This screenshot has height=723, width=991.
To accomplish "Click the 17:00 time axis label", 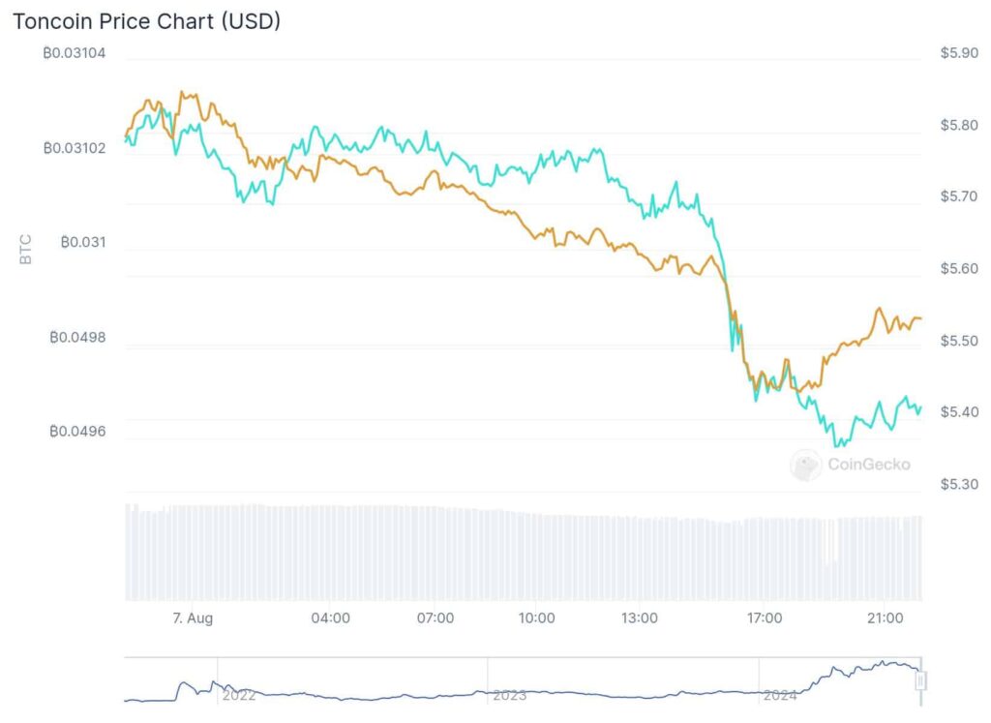I will coord(765,618).
